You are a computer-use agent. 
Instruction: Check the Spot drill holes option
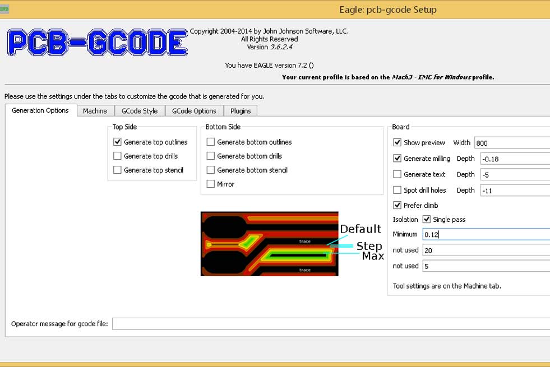pyautogui.click(x=397, y=189)
